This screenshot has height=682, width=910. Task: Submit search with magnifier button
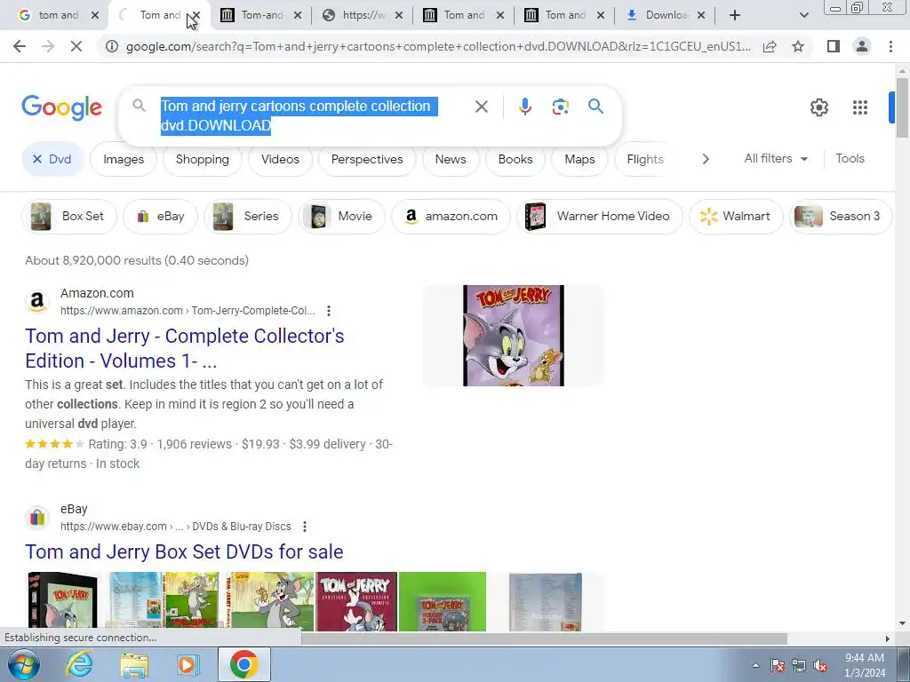tap(595, 107)
